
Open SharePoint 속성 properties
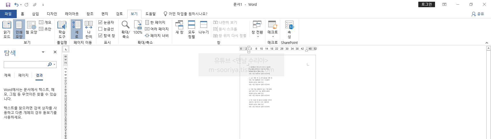pyautogui.click(x=289, y=29)
